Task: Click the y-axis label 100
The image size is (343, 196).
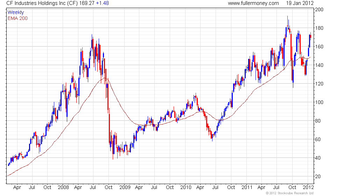Action: pos(319,102)
